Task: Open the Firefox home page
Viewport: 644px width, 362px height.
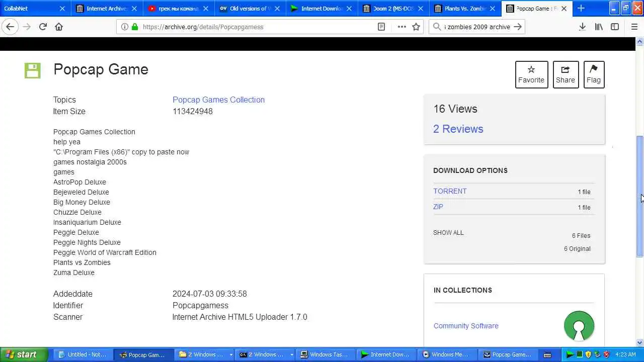Action: click(x=59, y=27)
